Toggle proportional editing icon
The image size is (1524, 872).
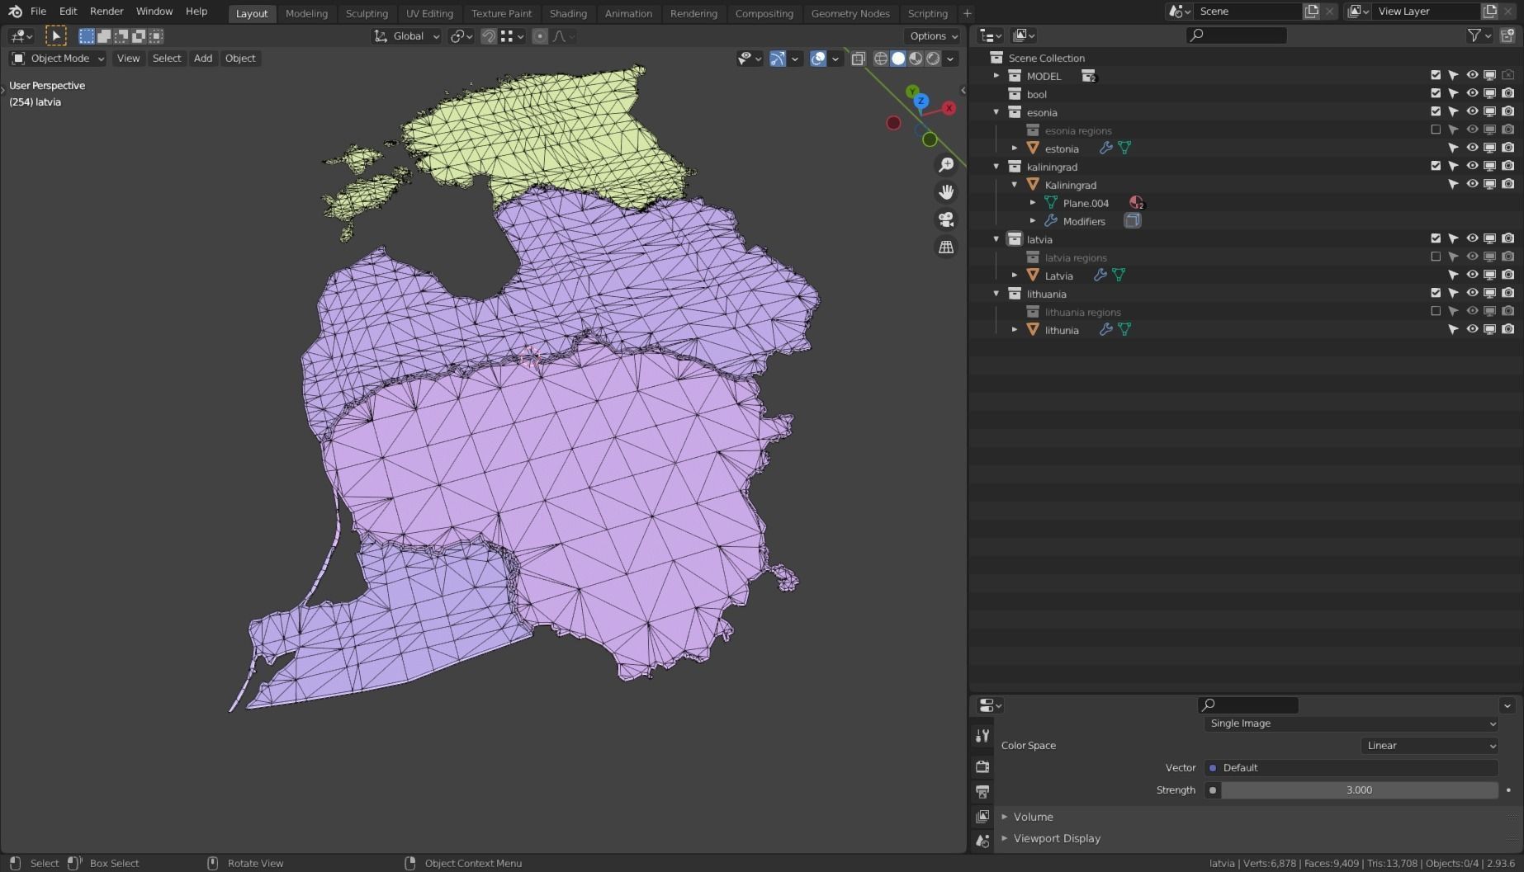tap(540, 36)
